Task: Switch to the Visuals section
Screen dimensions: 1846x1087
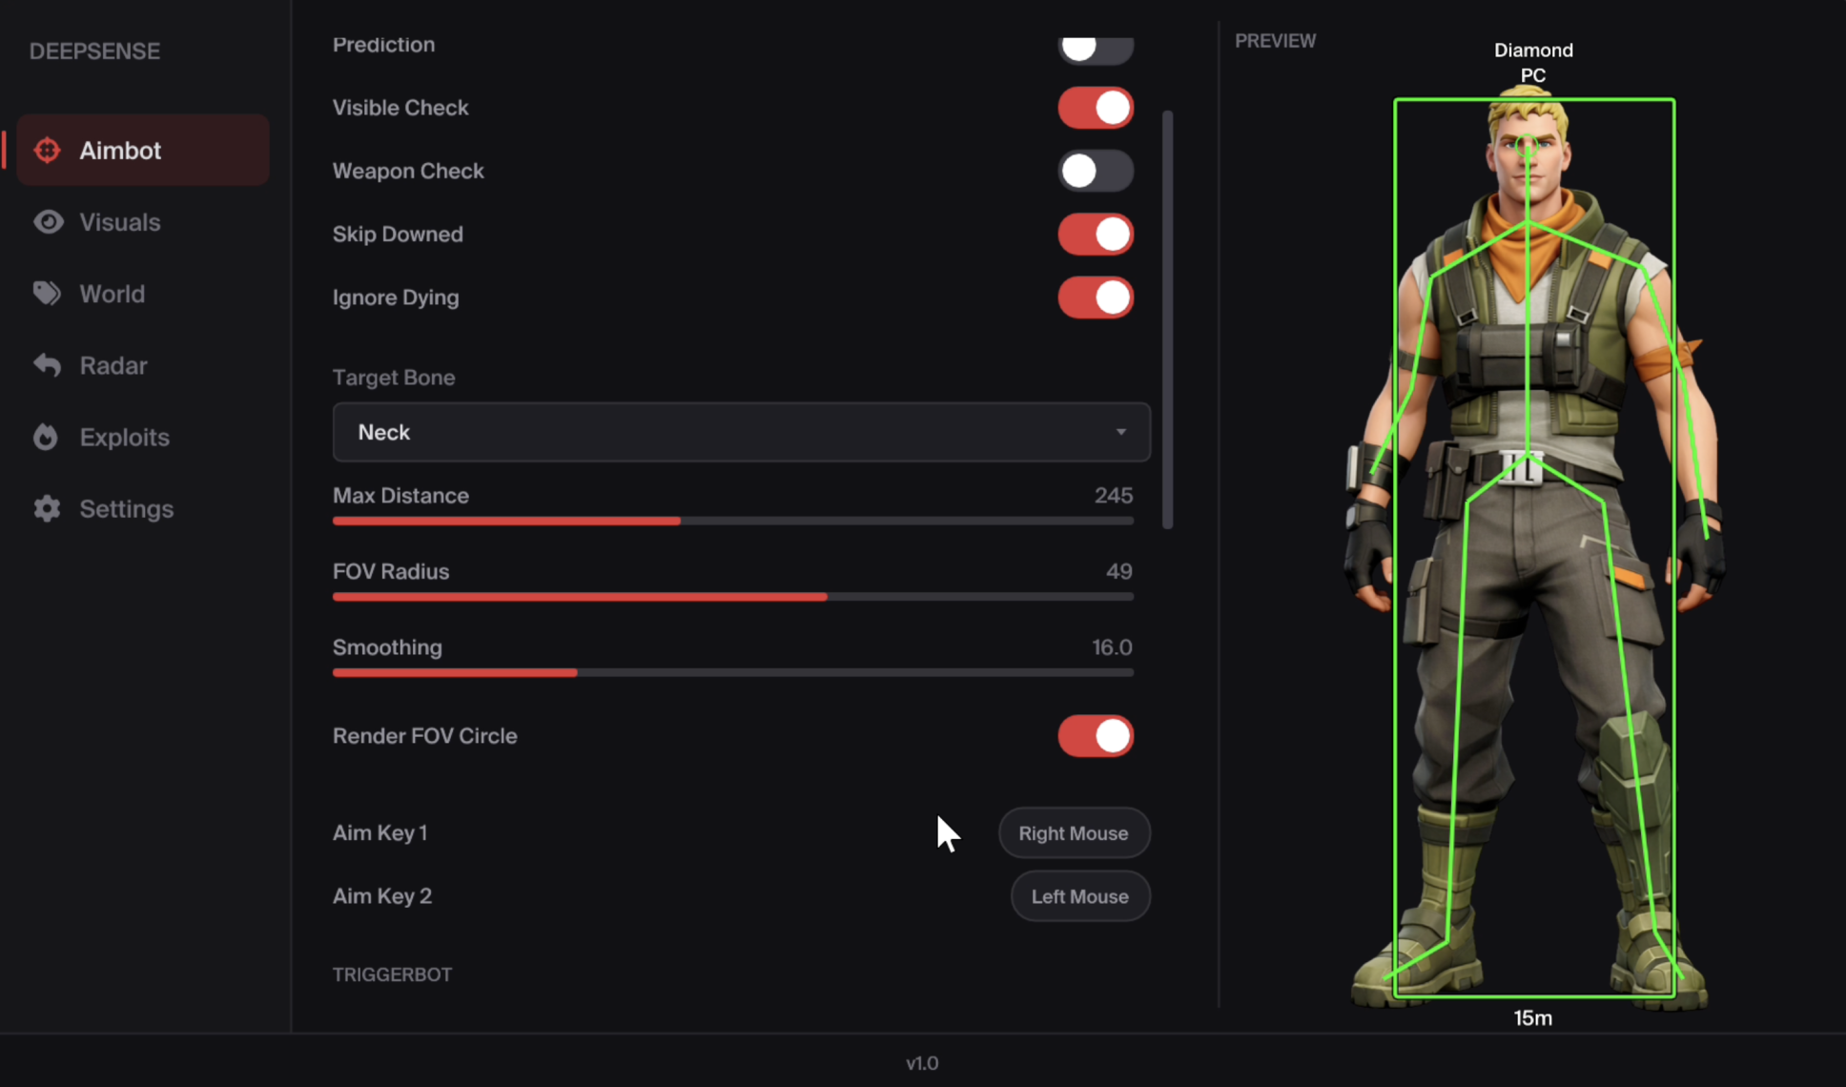Action: click(x=118, y=221)
